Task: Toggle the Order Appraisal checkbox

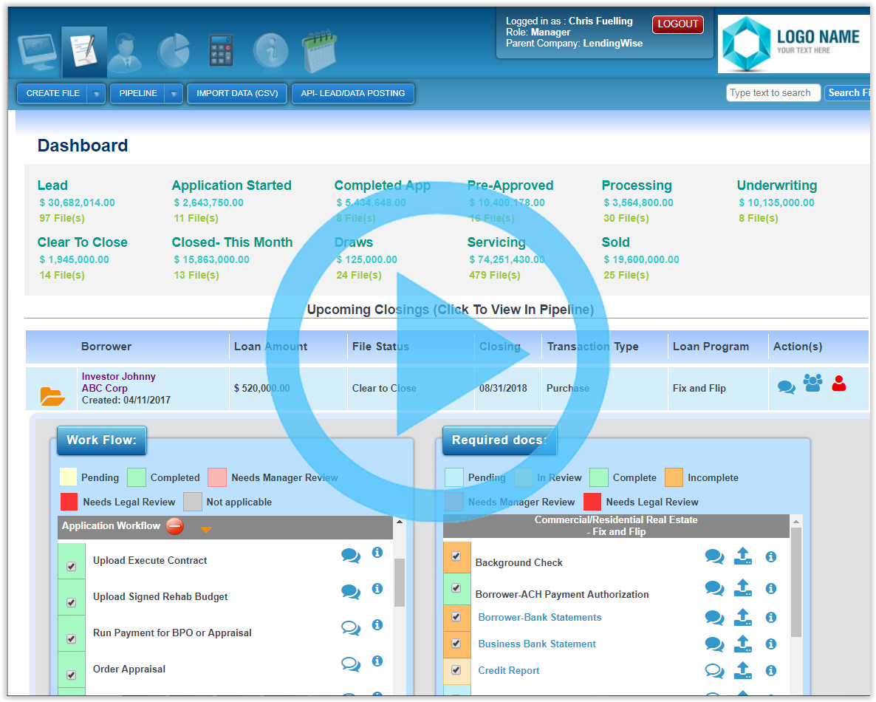Action: (71, 675)
